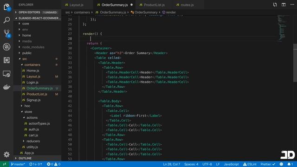297x167 pixels.
Task: Switch to the OrderSummary.js tab
Action: click(x=115, y=5)
